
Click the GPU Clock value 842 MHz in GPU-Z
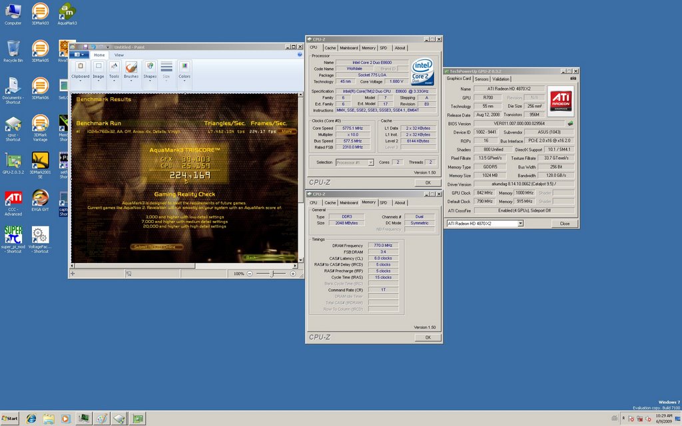pos(485,193)
